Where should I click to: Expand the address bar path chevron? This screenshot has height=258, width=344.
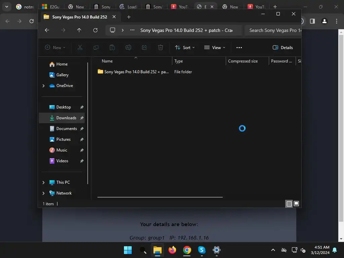pyautogui.click(x=123, y=30)
